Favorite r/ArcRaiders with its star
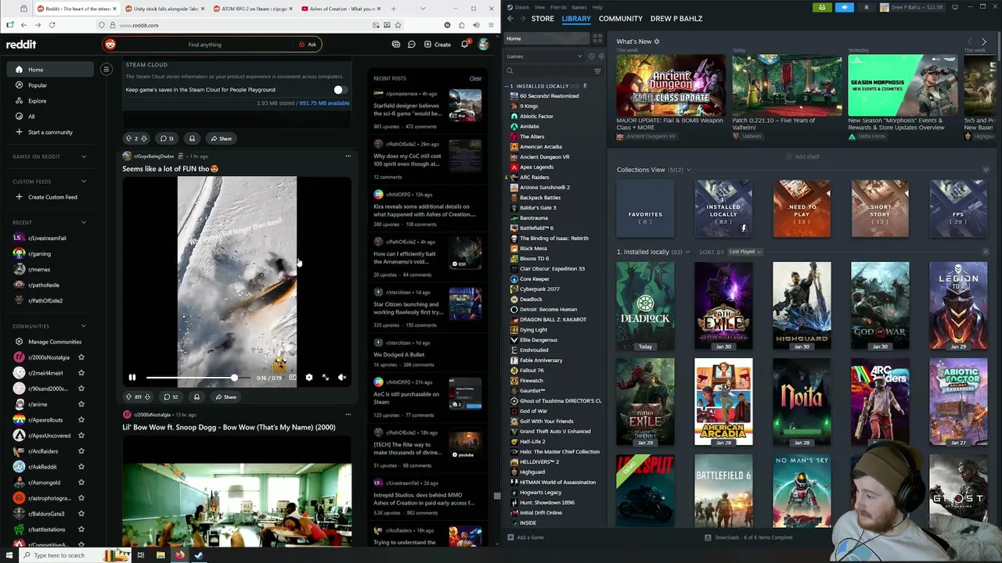1002x563 pixels. (x=81, y=451)
